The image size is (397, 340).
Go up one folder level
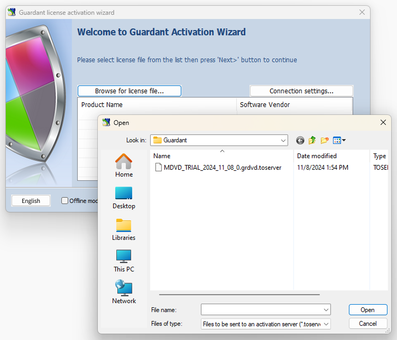(312, 140)
